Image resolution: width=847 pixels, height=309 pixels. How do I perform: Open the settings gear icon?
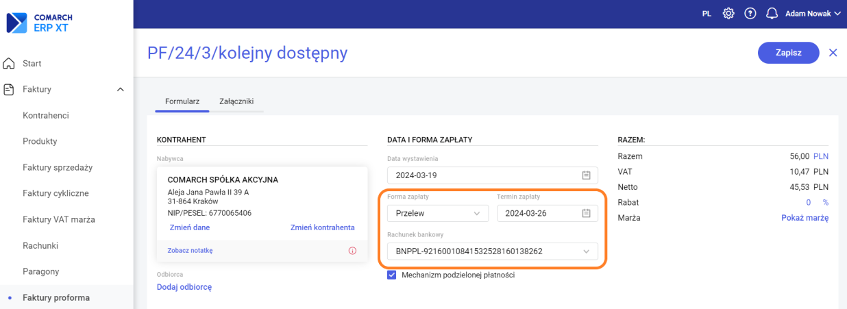click(728, 14)
